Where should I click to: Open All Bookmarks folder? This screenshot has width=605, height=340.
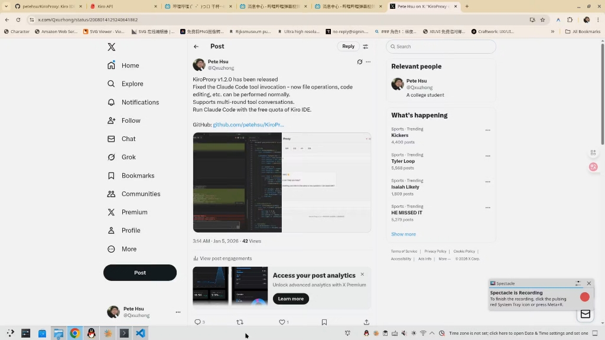[583, 32]
